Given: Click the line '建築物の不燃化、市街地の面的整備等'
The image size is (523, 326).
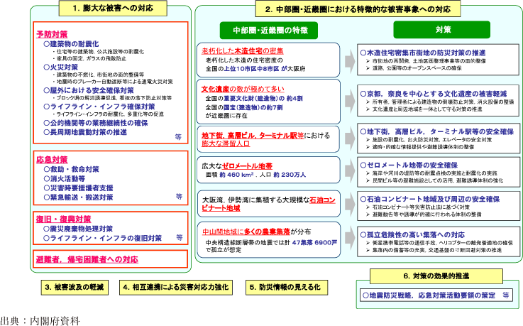Looking at the screenshot, I should coord(99,75).
